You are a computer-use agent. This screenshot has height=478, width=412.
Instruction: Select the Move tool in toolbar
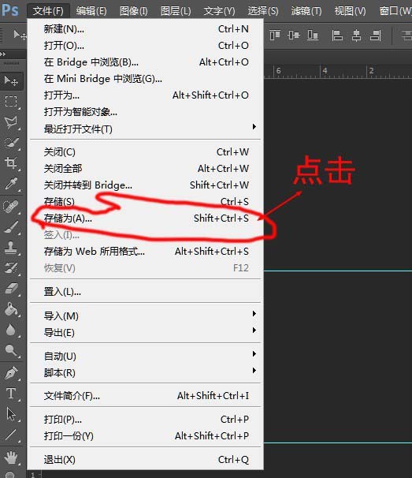tap(11, 81)
